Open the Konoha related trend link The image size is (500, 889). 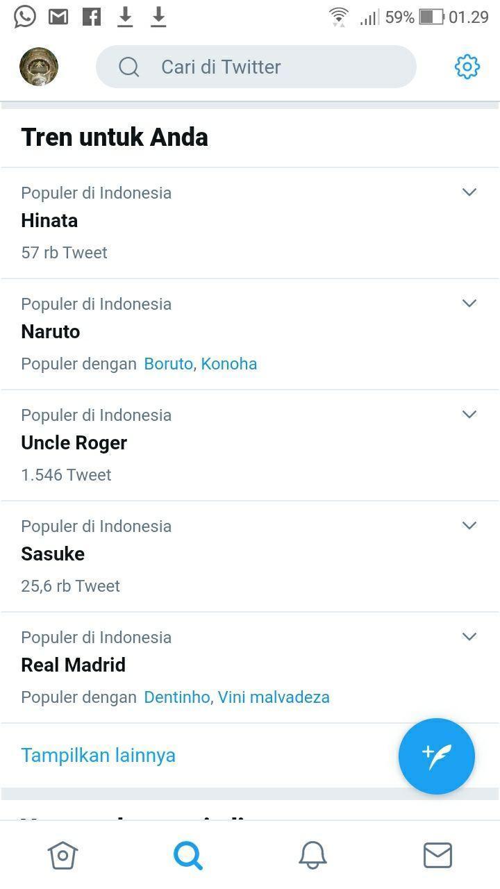pos(229,364)
